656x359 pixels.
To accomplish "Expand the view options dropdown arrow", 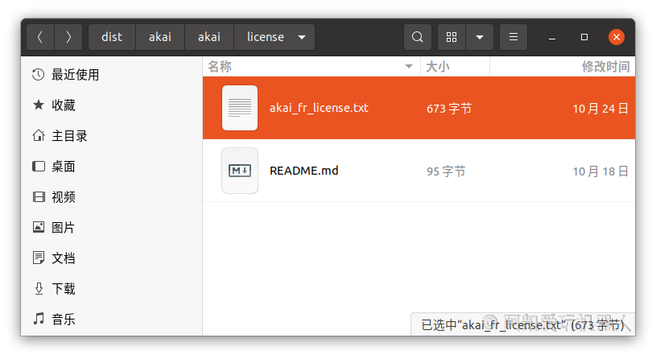I will tap(480, 37).
